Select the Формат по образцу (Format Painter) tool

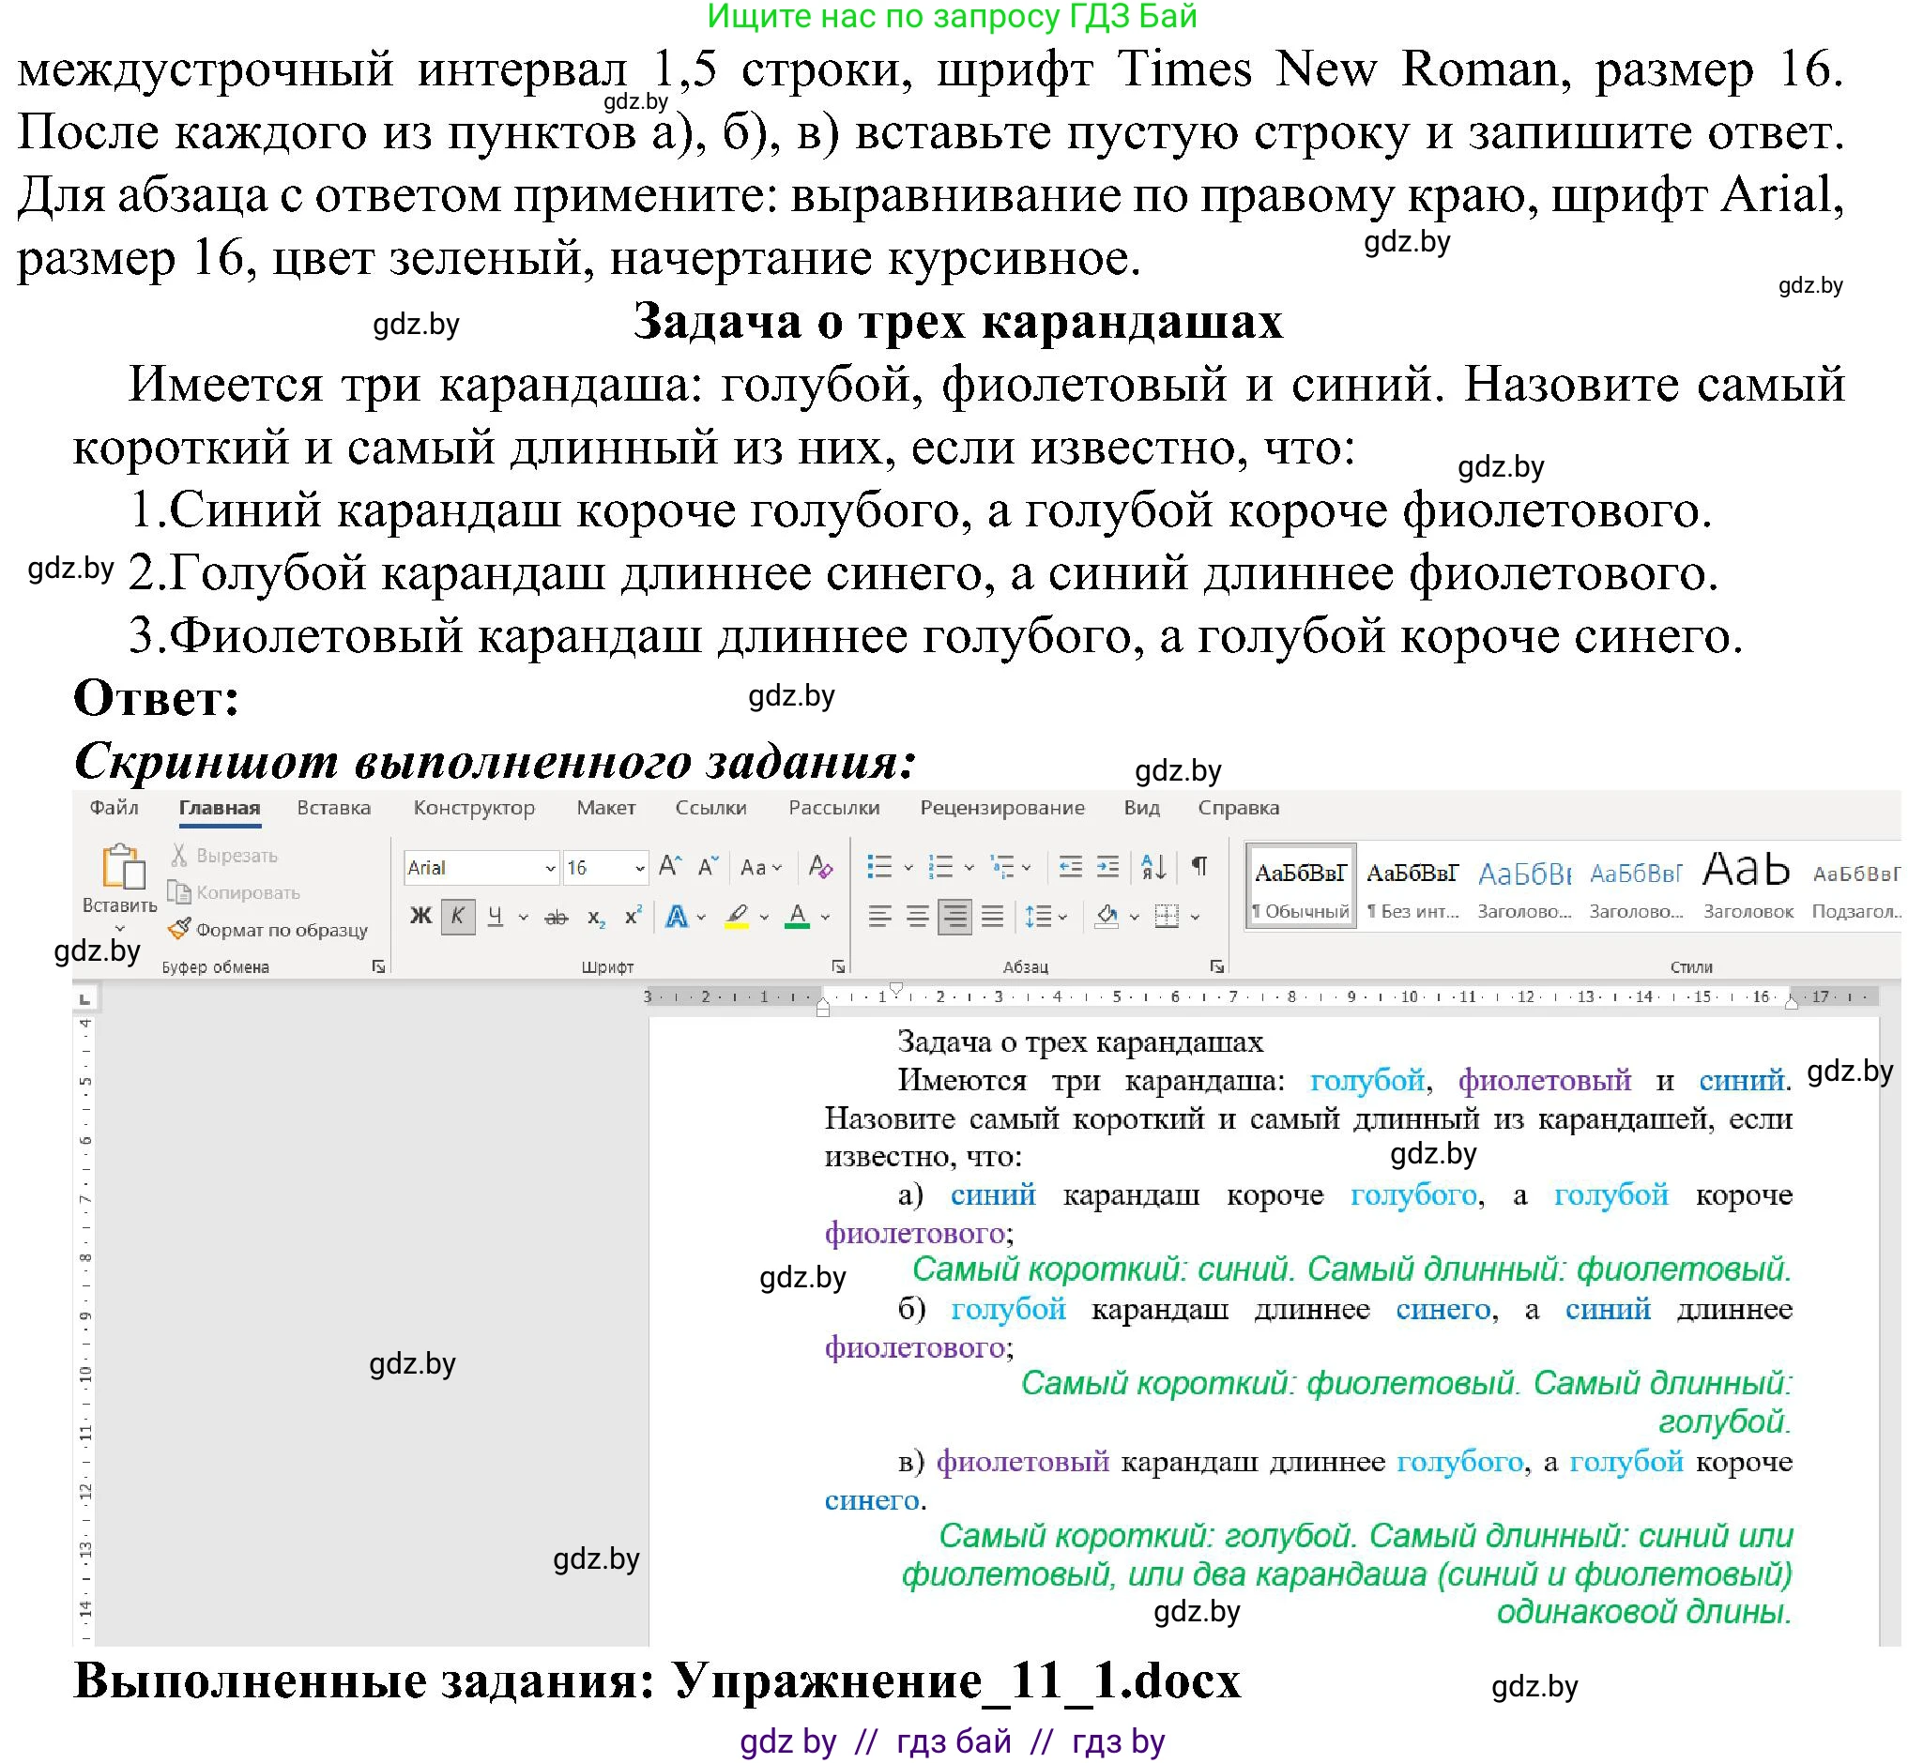181,928
